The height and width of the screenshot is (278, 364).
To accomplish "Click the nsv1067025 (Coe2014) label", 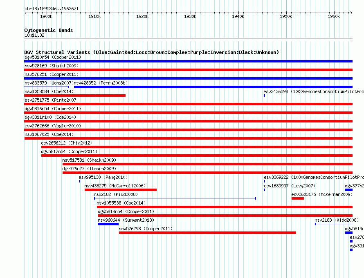I will point(49,134).
